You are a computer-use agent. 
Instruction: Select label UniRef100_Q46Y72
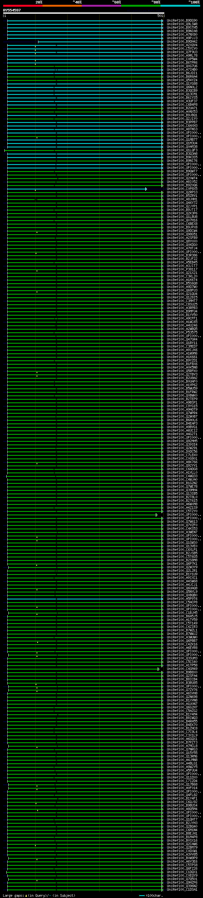click(x=182, y=203)
